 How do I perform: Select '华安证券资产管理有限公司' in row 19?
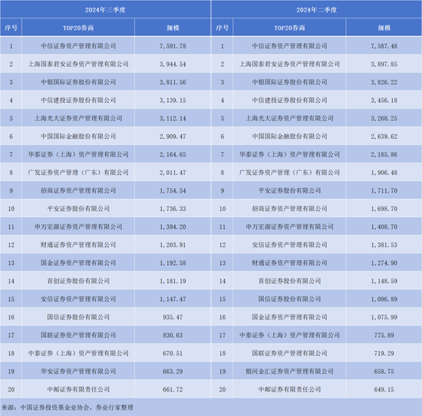click(78, 371)
